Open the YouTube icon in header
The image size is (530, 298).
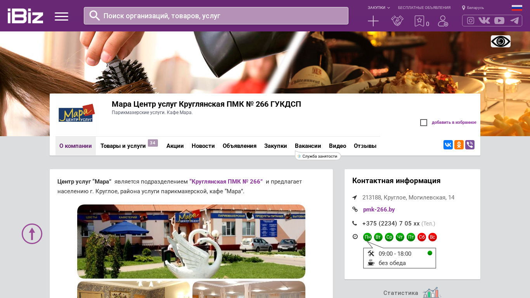[499, 21]
